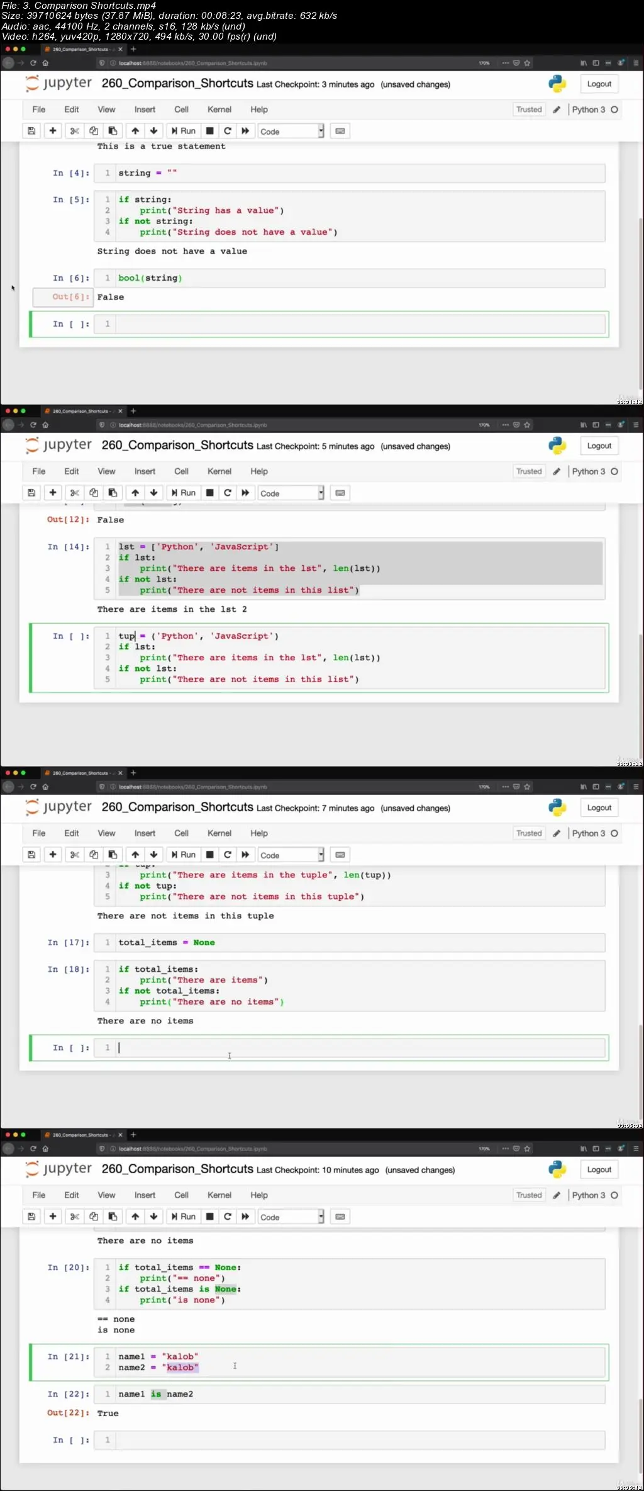Open Cell menu in the 7-minutes-ago checkpoint frame
The image size is (644, 1491).
[x=182, y=833]
